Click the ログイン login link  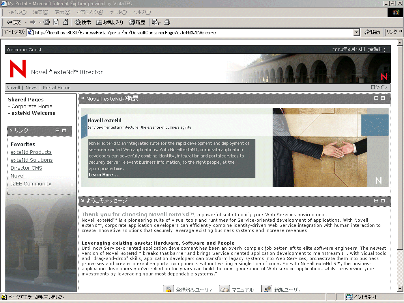[x=379, y=87]
